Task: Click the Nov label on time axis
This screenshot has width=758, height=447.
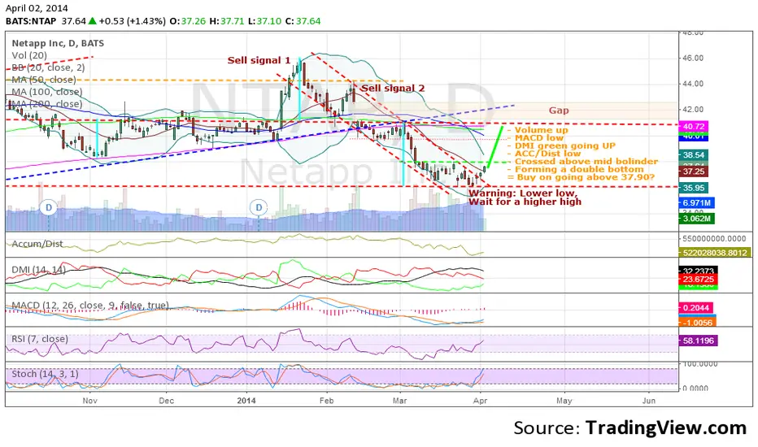Action: click(x=90, y=401)
